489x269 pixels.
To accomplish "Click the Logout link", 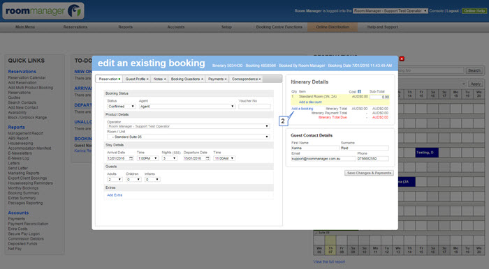I will pyautogui.click(x=453, y=11).
